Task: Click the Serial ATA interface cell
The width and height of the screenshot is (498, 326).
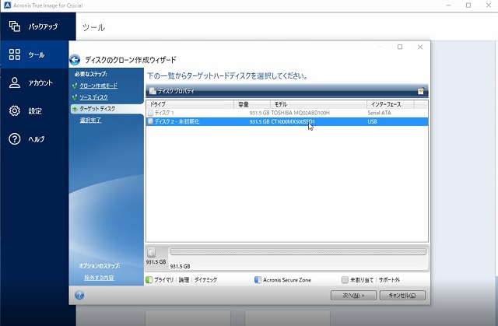Action: pos(379,113)
